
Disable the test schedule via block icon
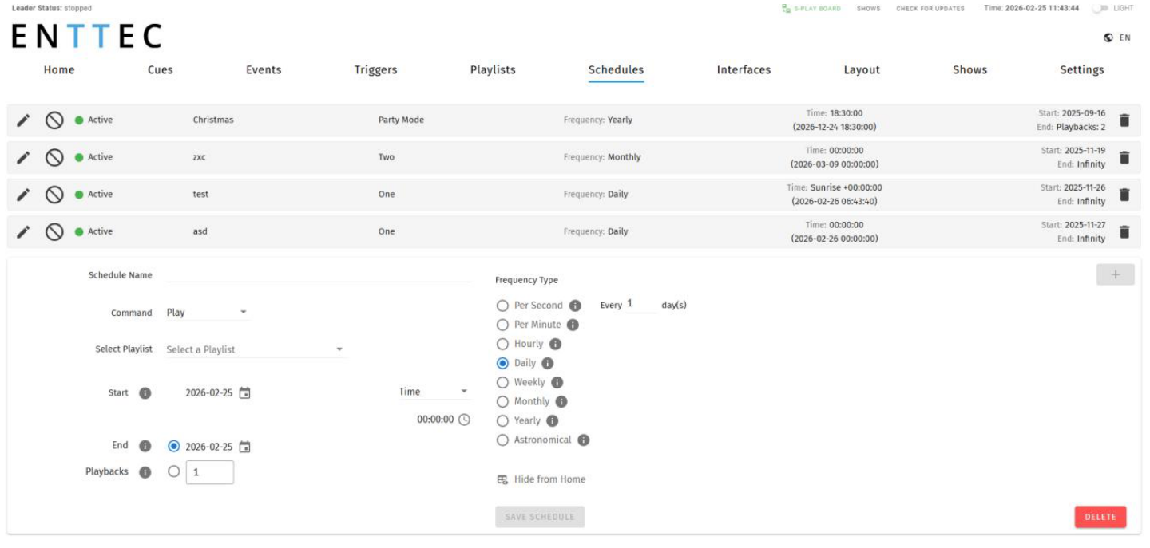(54, 195)
